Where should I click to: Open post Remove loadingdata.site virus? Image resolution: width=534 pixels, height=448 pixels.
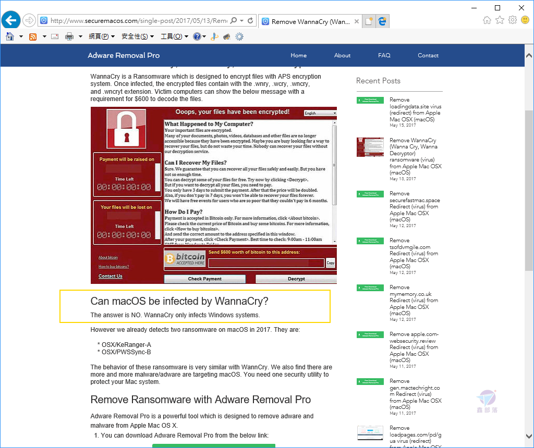pyautogui.click(x=416, y=109)
